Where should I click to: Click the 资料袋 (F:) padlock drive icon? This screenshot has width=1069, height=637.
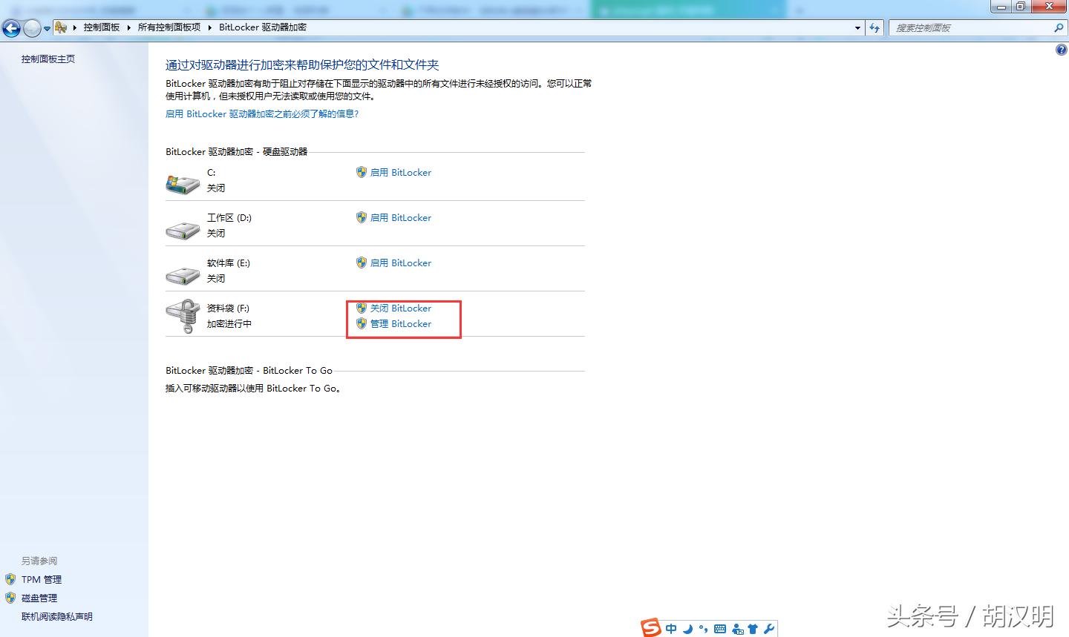pos(182,314)
